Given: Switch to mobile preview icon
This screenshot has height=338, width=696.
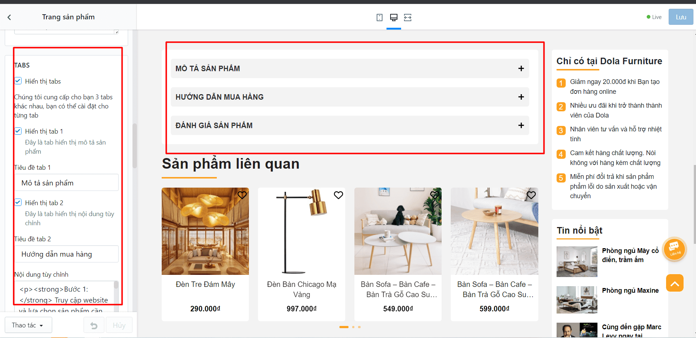Looking at the screenshot, I should (380, 17).
